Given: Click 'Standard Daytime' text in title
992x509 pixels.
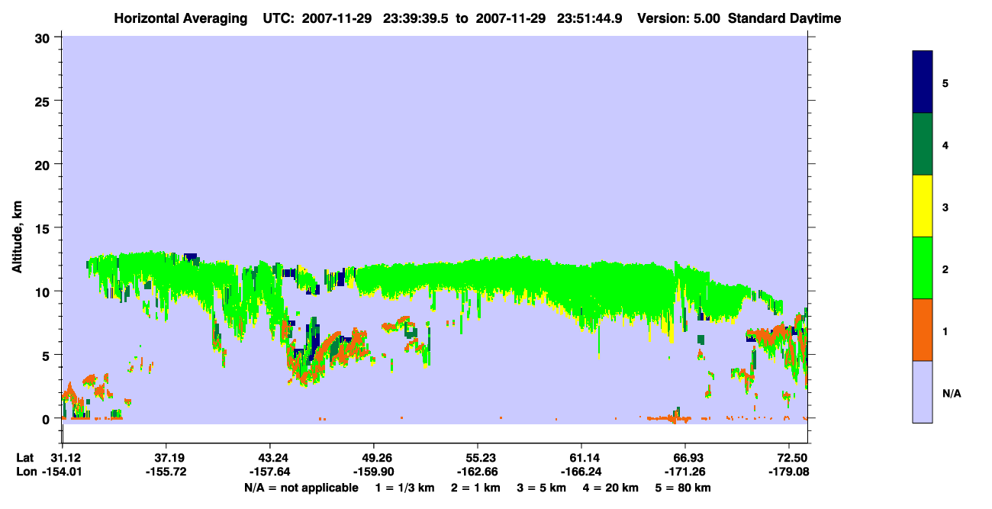Looking at the screenshot, I should [x=784, y=18].
